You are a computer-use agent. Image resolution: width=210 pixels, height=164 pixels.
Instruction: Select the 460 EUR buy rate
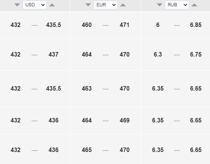pyautogui.click(x=87, y=25)
